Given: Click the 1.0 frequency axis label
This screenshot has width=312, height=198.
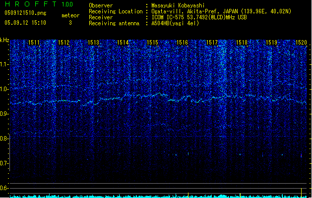Looking at the screenshot, I should [x=4, y=89].
